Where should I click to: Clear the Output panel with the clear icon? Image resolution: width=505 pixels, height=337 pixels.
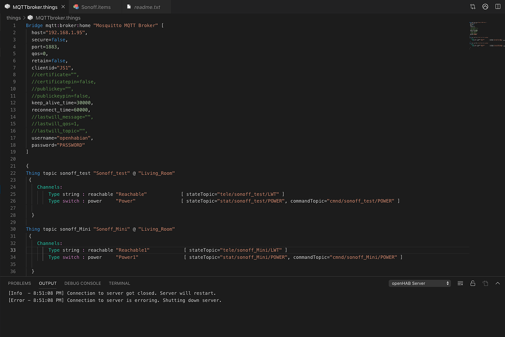click(x=460, y=283)
